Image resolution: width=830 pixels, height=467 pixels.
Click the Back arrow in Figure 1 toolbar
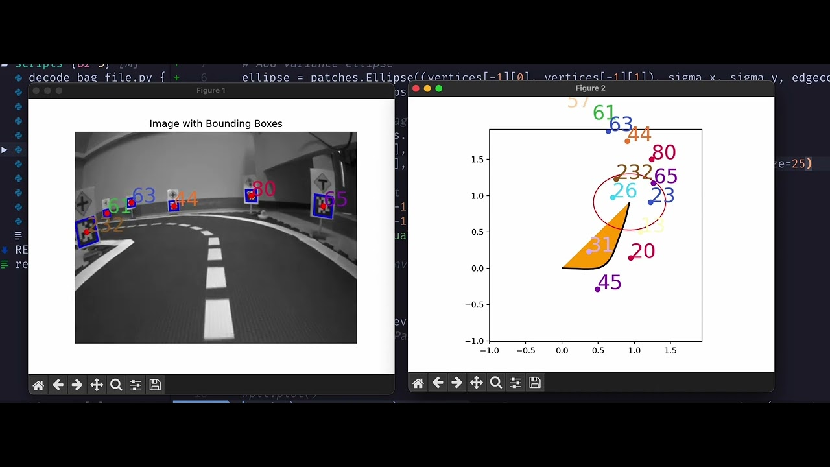[58, 385]
